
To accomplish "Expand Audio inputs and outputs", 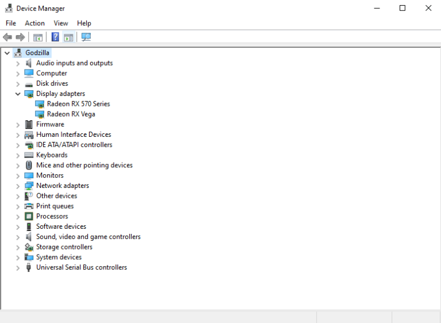I will 18,63.
